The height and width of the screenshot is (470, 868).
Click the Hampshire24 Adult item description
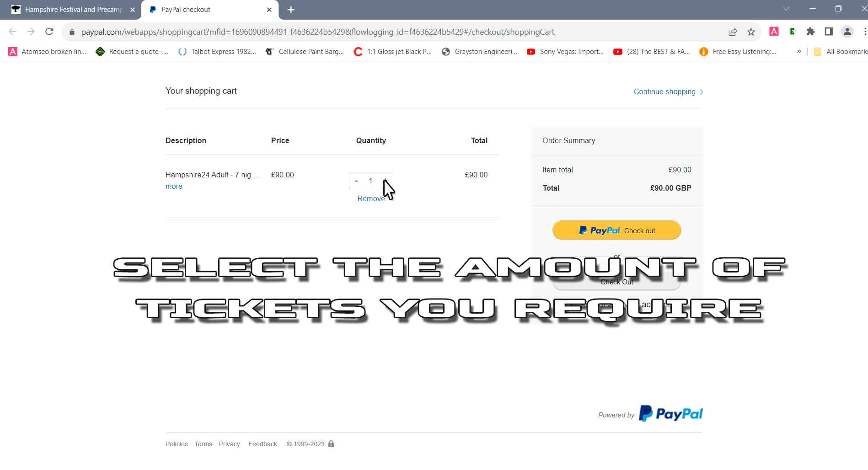coord(212,175)
